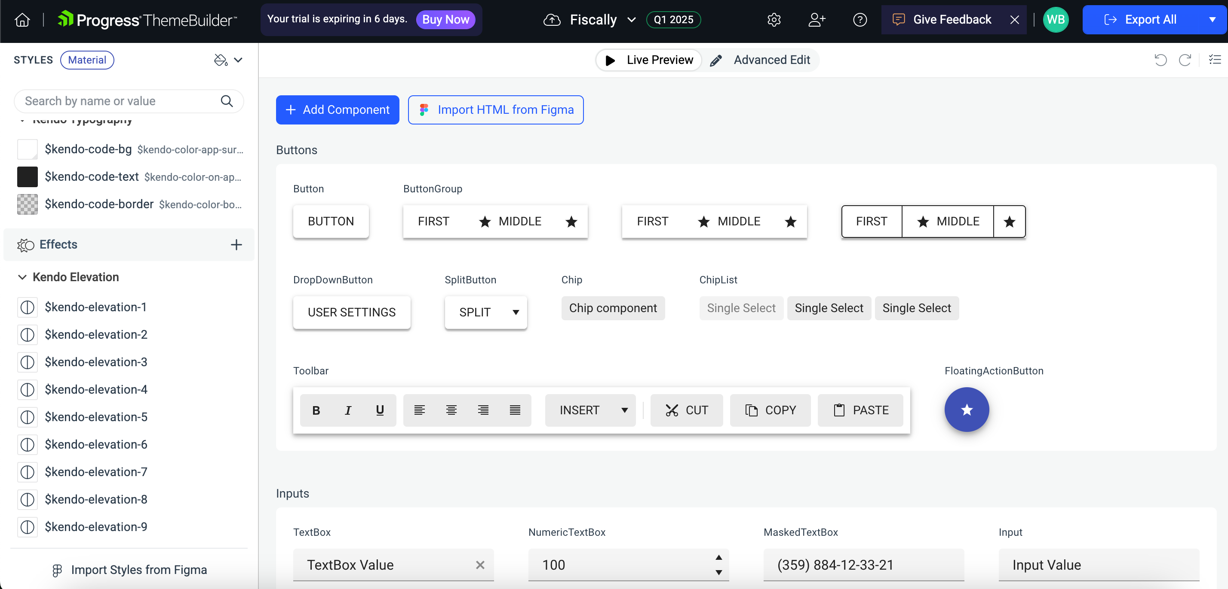1228x589 pixels.
Task: Open the settings gear icon
Action: pos(774,19)
